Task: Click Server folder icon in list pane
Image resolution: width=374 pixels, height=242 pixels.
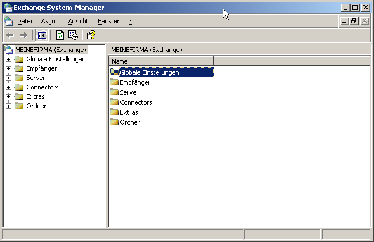Action: pos(115,92)
